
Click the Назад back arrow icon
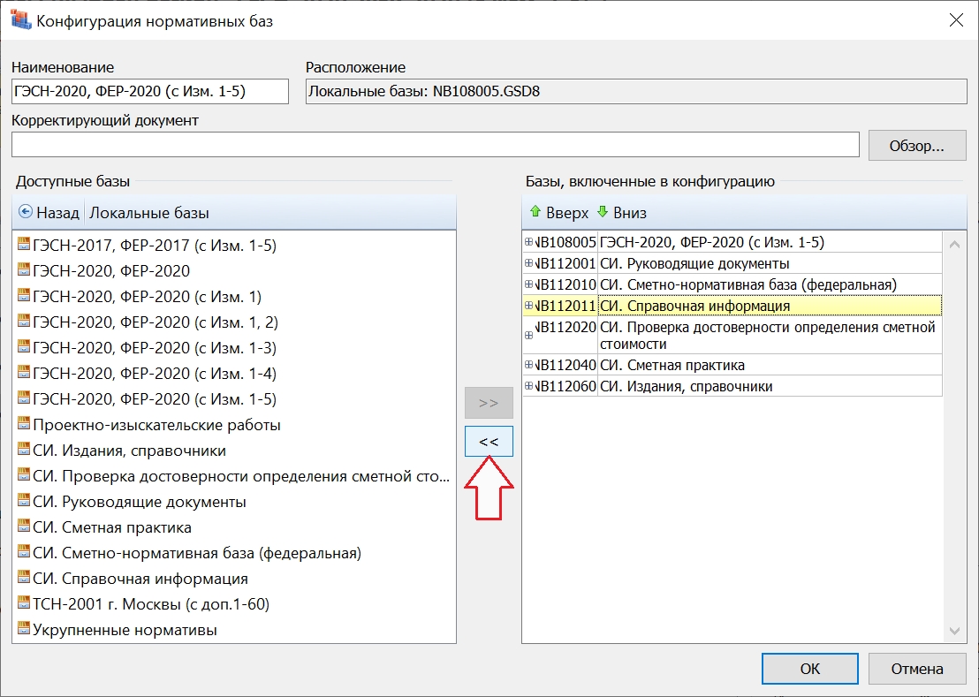tap(26, 211)
